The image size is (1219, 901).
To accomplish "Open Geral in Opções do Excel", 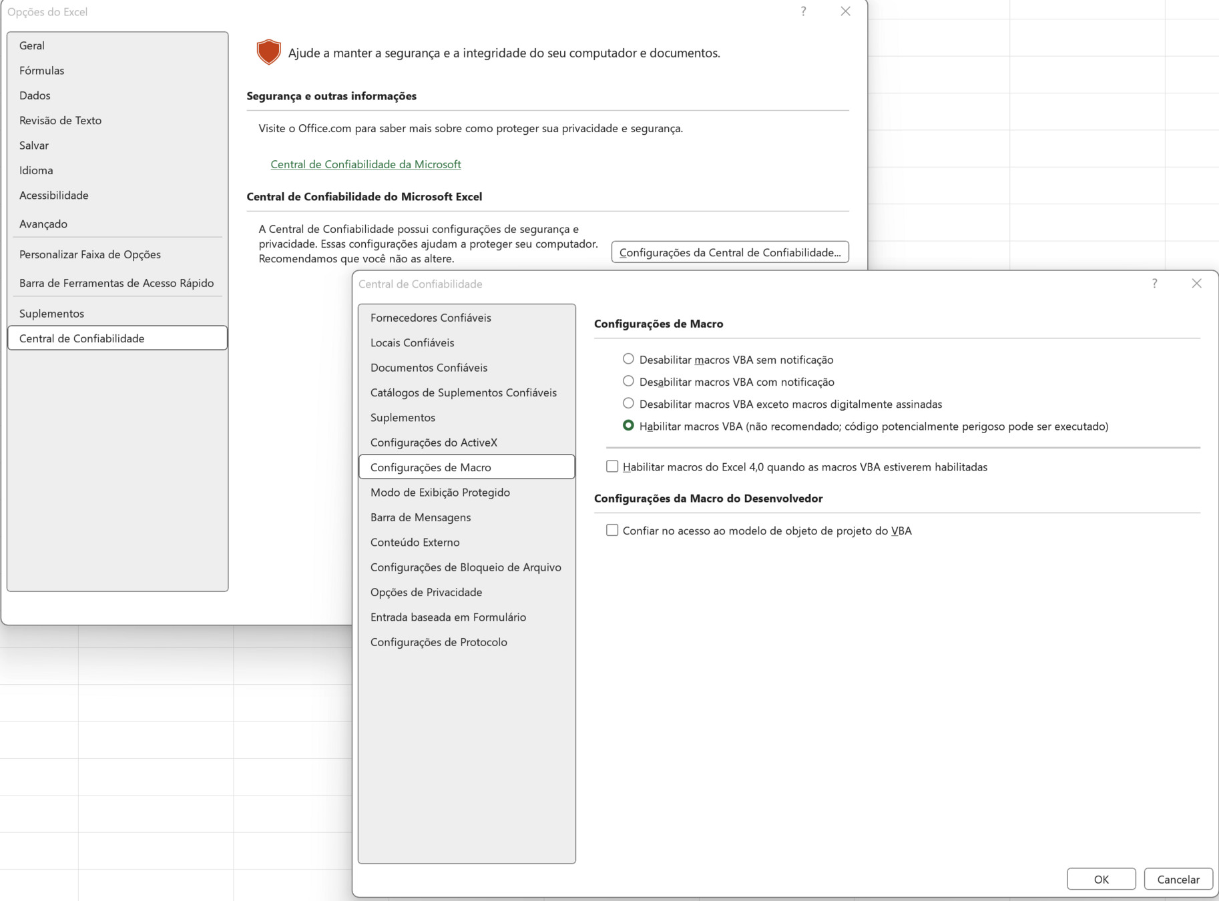I will point(117,45).
